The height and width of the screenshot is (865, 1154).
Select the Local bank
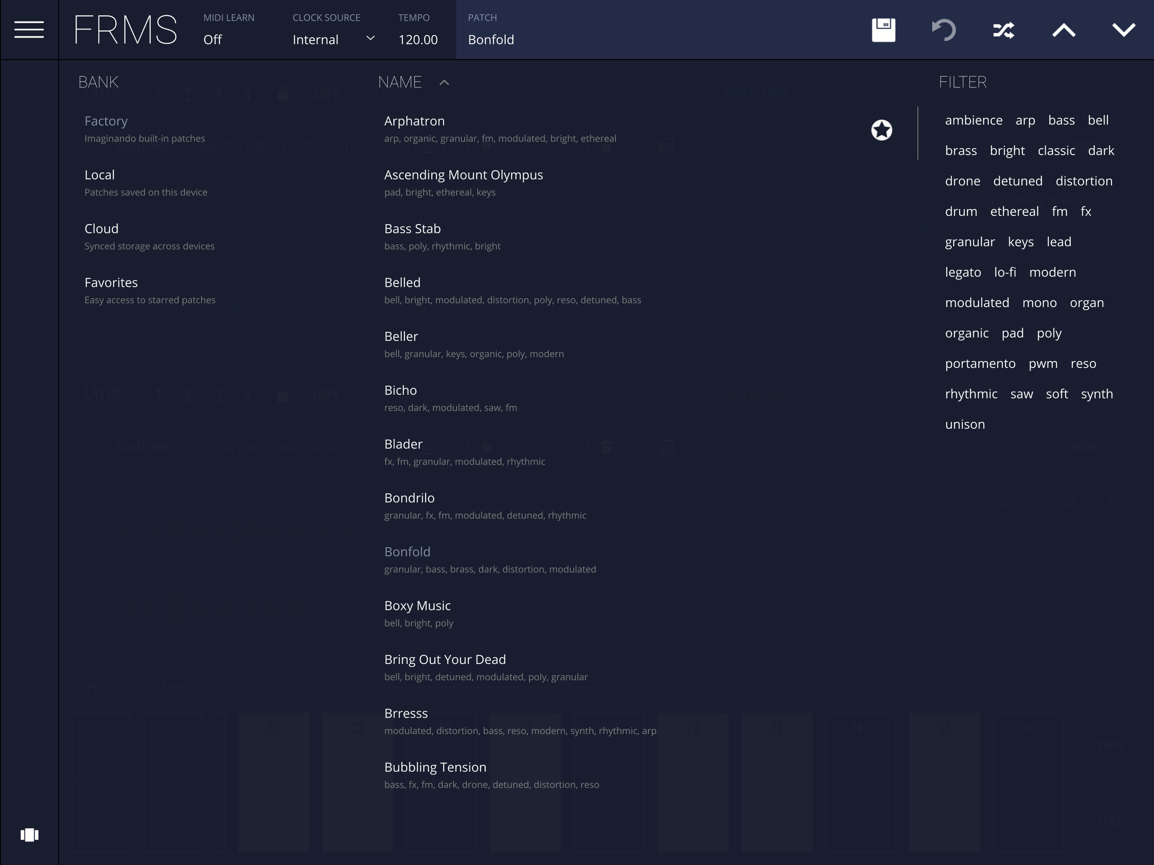click(x=100, y=175)
